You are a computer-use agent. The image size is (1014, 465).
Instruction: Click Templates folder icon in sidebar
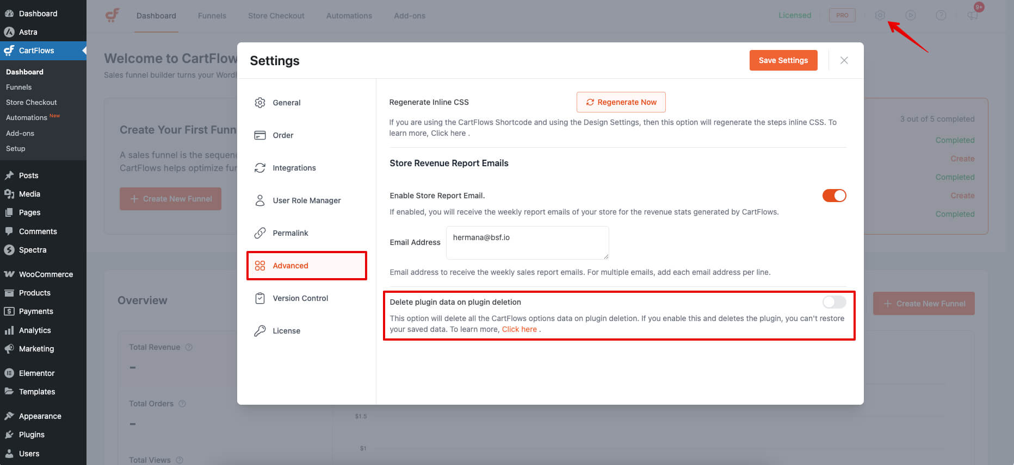point(9,392)
